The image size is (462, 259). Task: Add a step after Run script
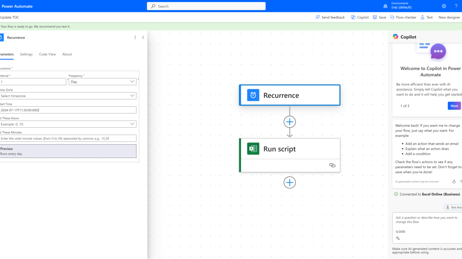tap(289, 182)
